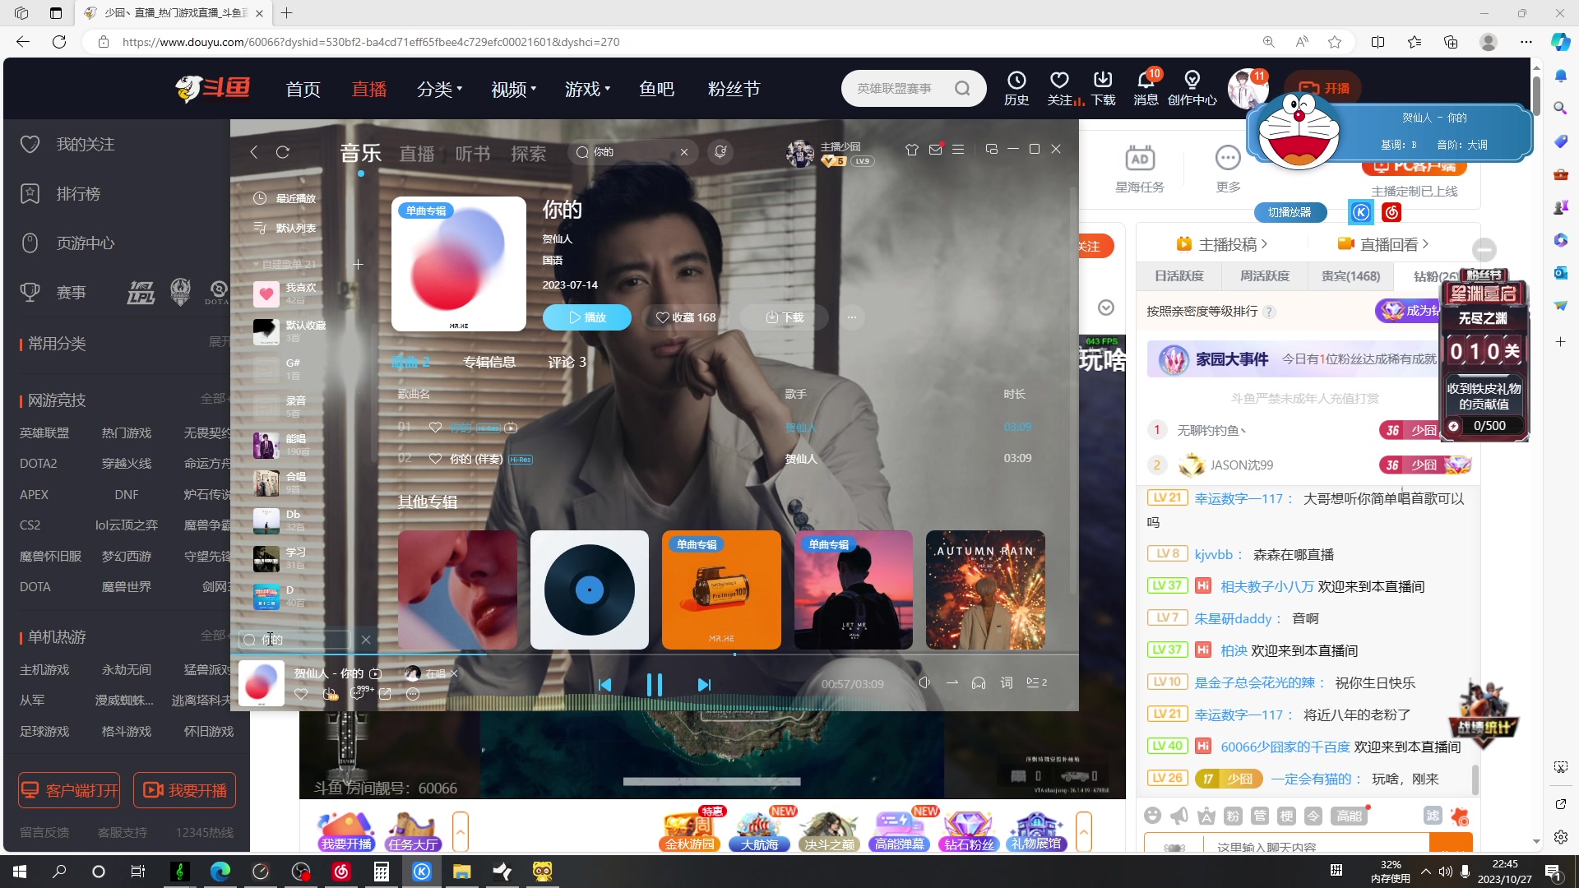Open album more options ellipsis
This screenshot has height=888, width=1579.
pyautogui.click(x=852, y=317)
